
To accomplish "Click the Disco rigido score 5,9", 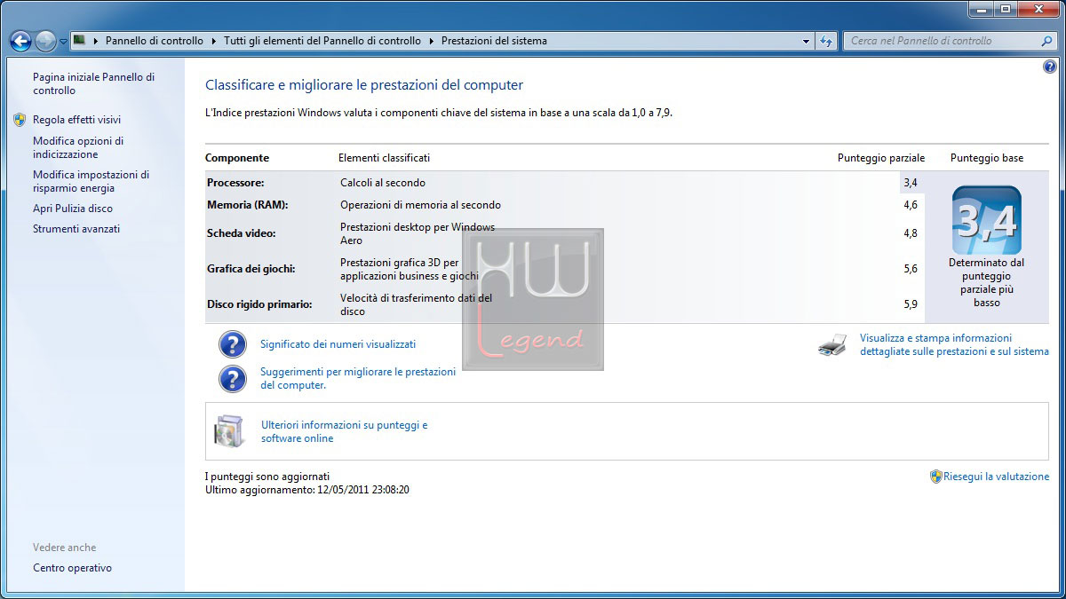I will (x=910, y=304).
